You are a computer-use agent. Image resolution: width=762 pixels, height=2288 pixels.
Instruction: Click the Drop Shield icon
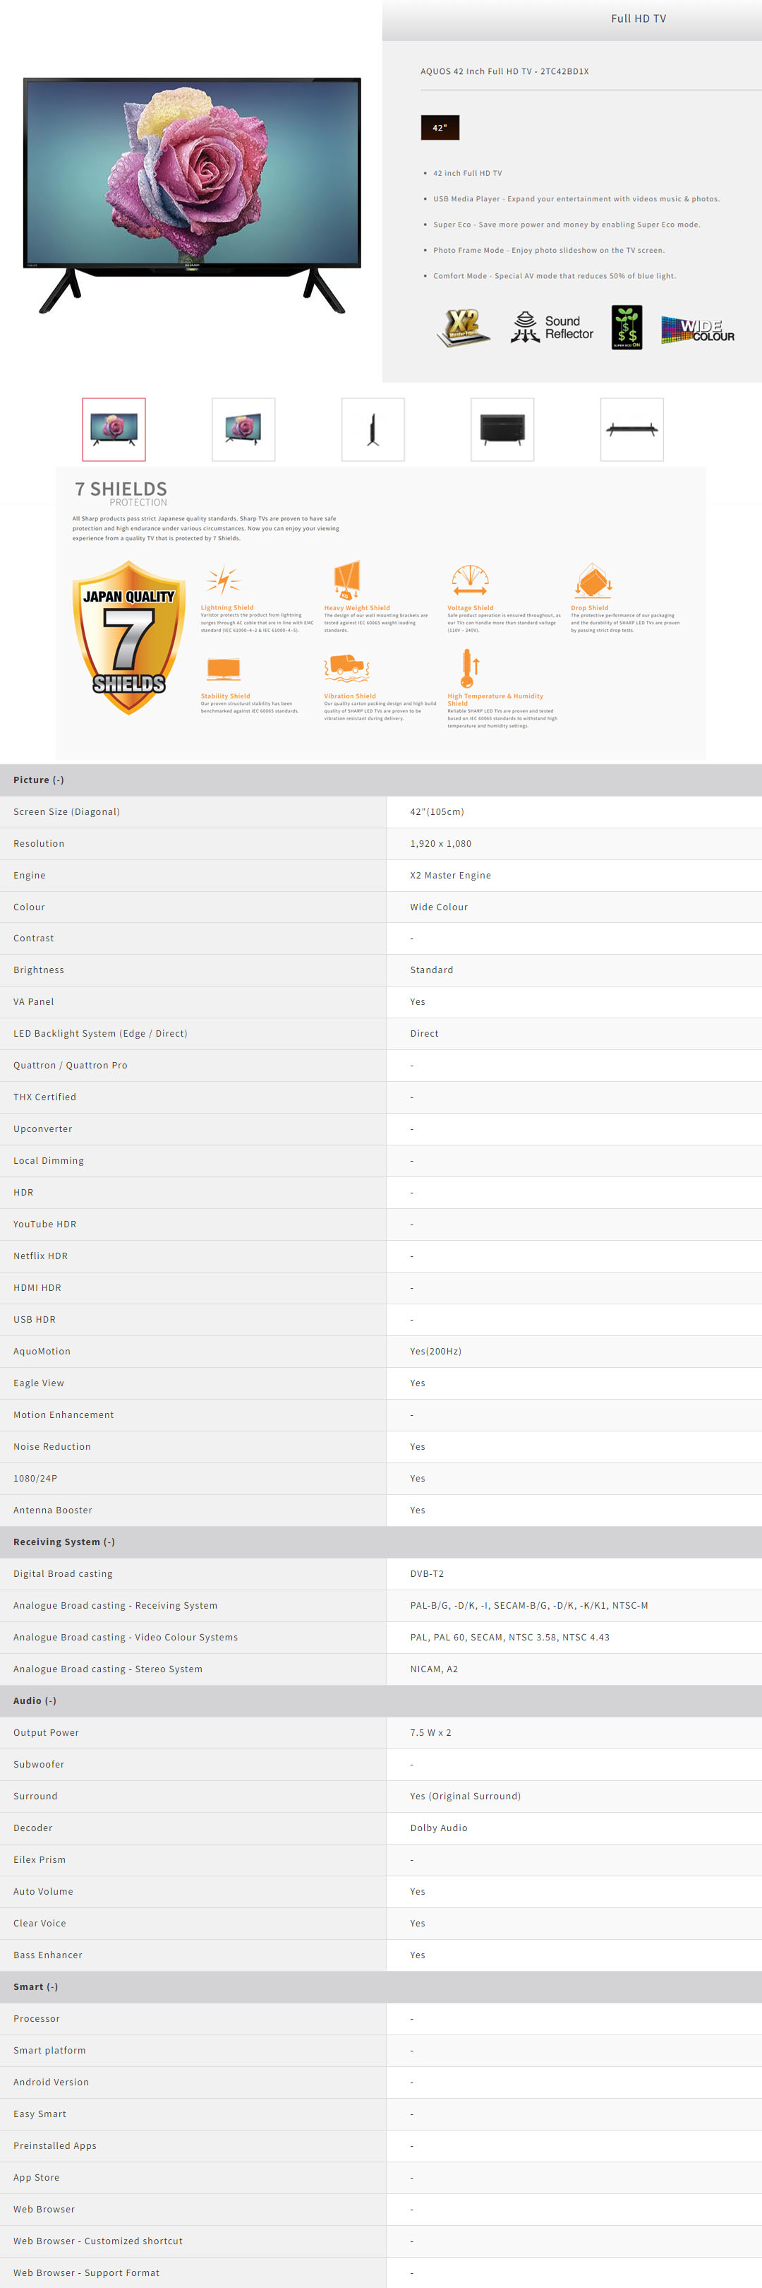[x=593, y=581]
